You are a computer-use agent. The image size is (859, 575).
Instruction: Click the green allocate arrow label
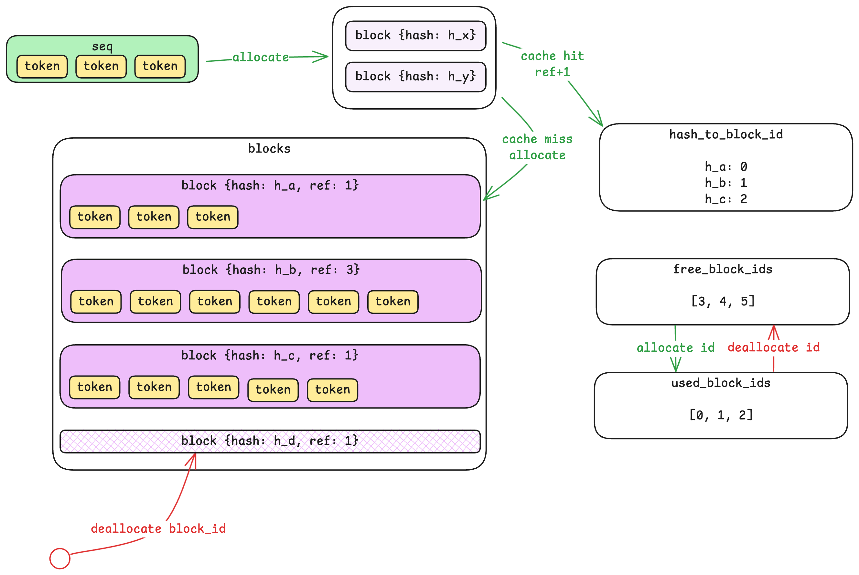[261, 57]
